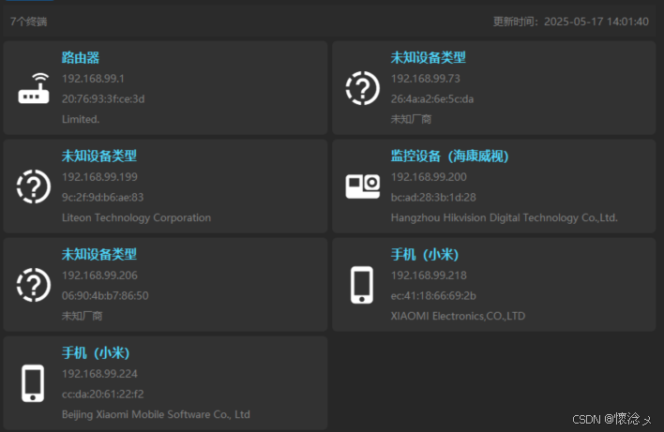Click the unknown device icon for 192.168.99.199
The image size is (664, 432).
pyautogui.click(x=34, y=186)
